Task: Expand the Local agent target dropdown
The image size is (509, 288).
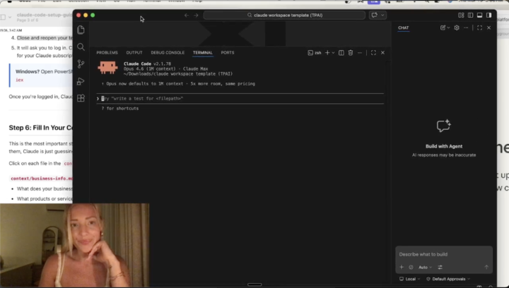Action: (410, 279)
